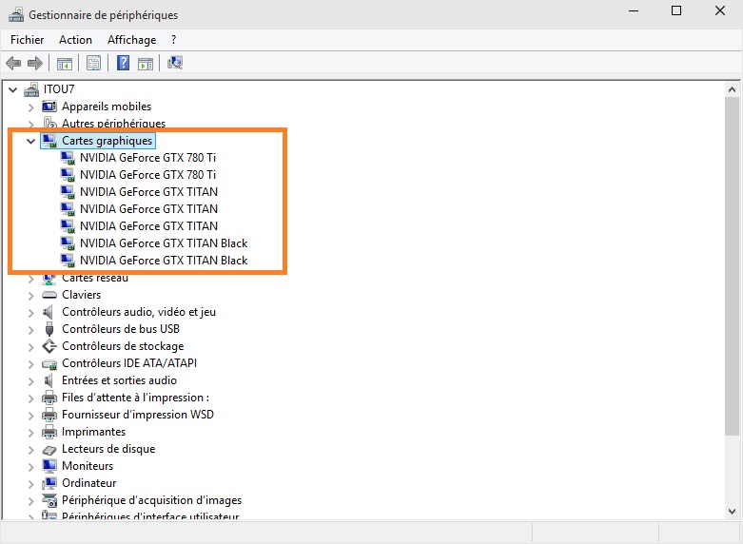Click the printer icon beside Files d'attente à l'impression
Viewport: 743px width, 544px height.
click(x=49, y=398)
